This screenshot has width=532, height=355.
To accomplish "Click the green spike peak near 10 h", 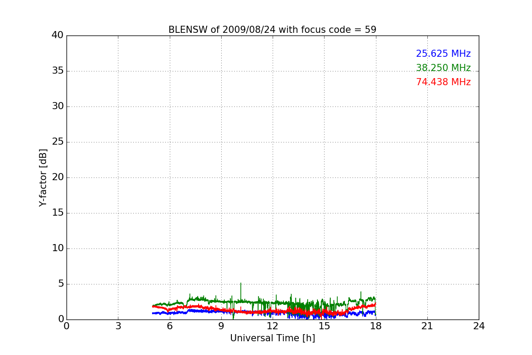I will point(241,283).
